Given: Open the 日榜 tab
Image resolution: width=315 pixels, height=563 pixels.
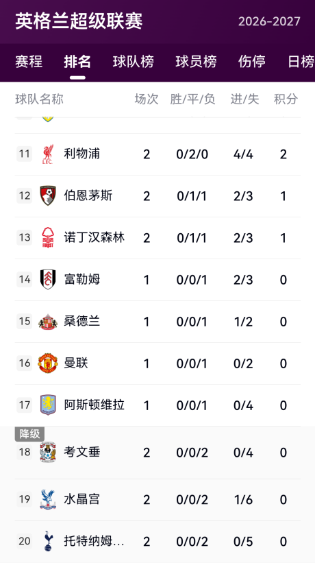Looking at the screenshot, I should [x=301, y=62].
